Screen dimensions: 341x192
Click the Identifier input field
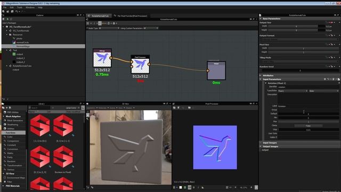[308, 87]
